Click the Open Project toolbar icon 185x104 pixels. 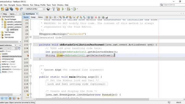tap(7, 9)
